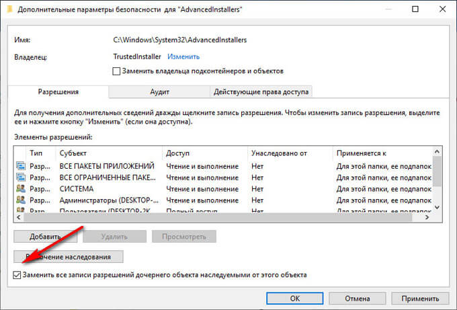Click the path C:\Windows\System32\AdvancedInstallers
Screen dimensions: 457x310
pos(180,40)
